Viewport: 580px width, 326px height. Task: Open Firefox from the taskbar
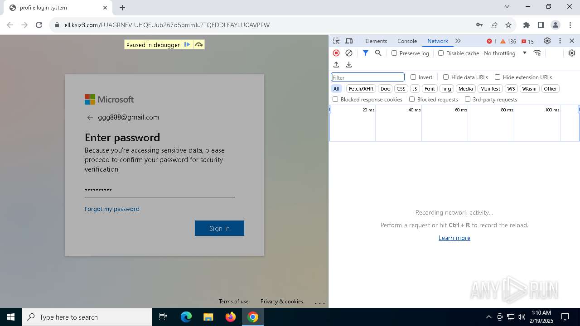231,317
